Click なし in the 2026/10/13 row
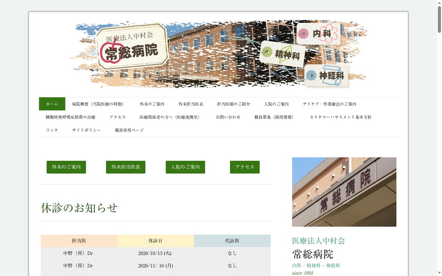The width and height of the screenshot is (442, 276). click(x=232, y=253)
